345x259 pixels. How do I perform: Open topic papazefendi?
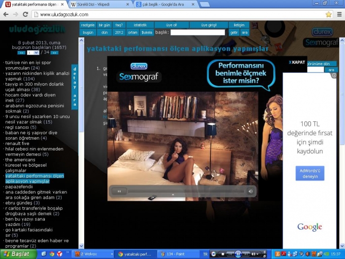point(19,186)
